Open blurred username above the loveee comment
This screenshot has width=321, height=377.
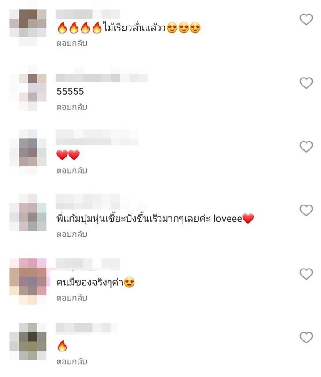pyautogui.click(x=101, y=202)
